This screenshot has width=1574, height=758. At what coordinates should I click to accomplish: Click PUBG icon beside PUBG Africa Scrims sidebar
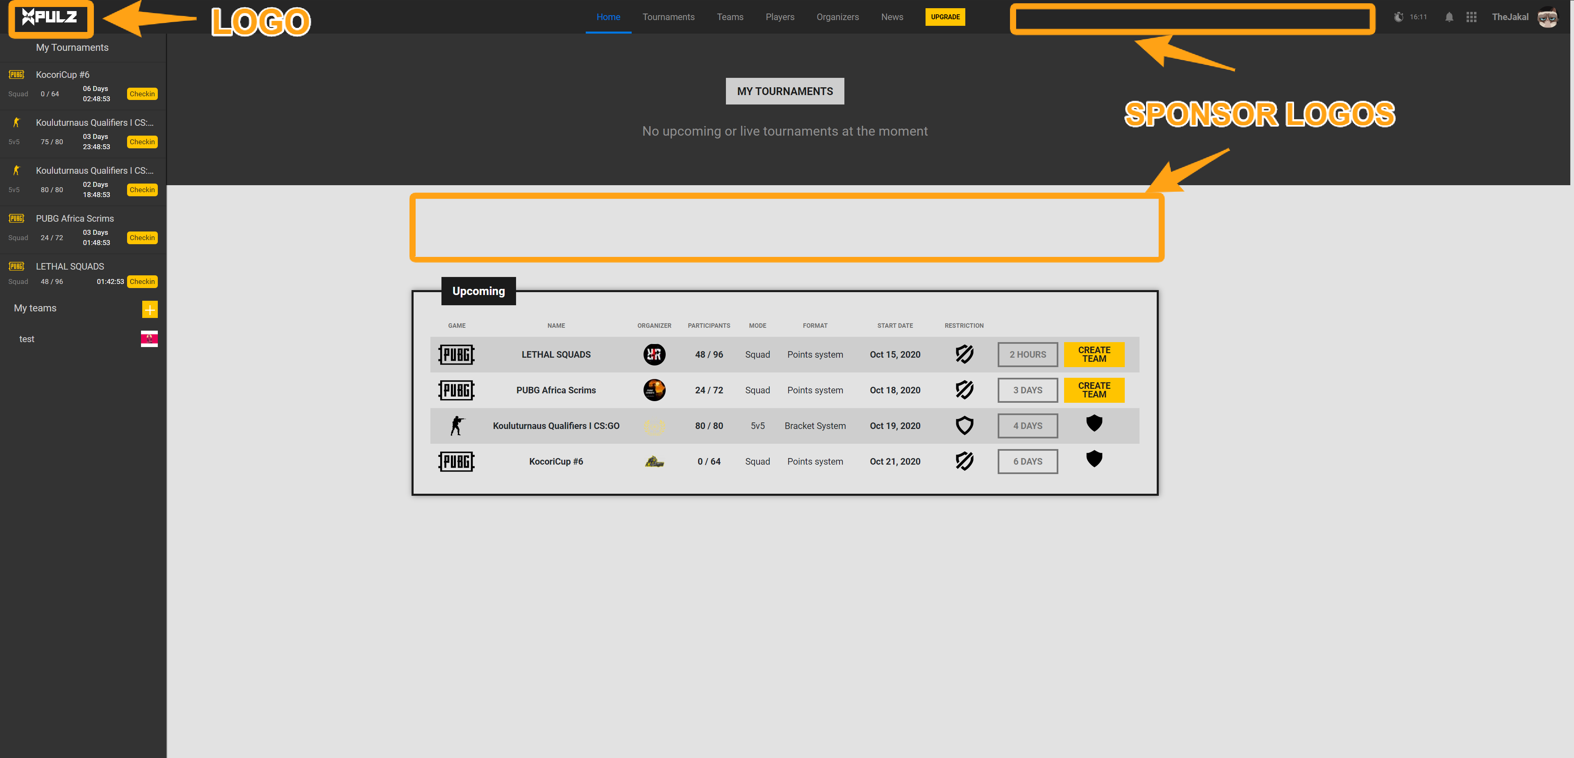pyautogui.click(x=16, y=218)
